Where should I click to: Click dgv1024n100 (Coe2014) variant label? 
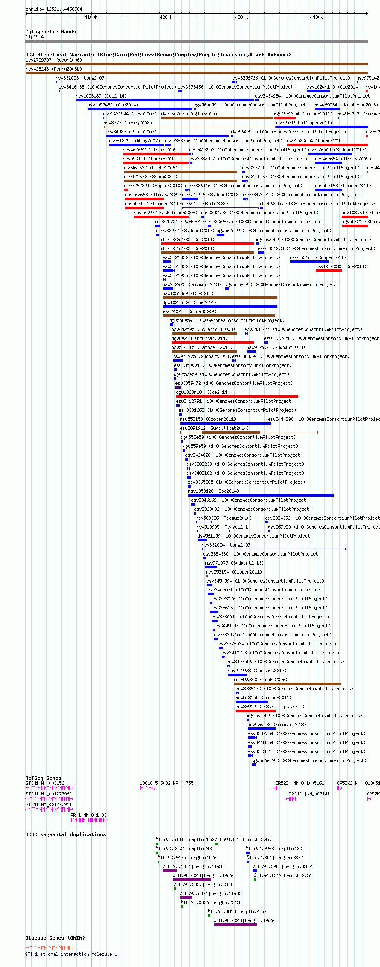click(333, 87)
